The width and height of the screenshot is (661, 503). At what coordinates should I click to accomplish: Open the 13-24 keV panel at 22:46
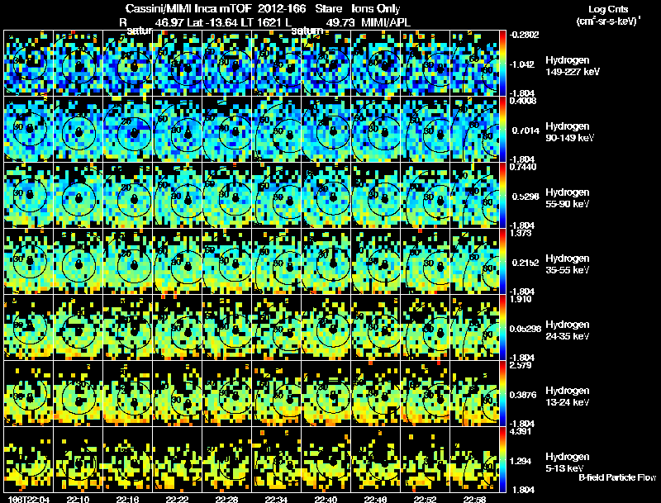(x=376, y=393)
